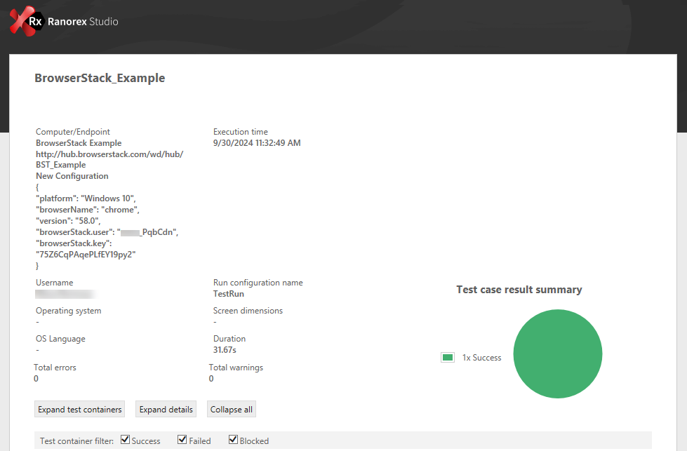Image resolution: width=687 pixels, height=451 pixels.
Task: Click the "version": "58.0" line
Action: point(68,221)
